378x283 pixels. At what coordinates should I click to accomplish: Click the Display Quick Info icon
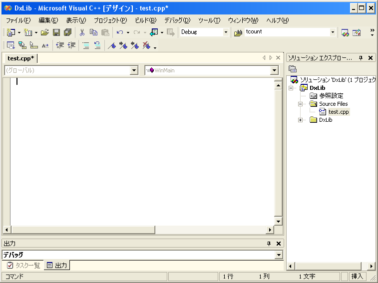(x=34, y=45)
